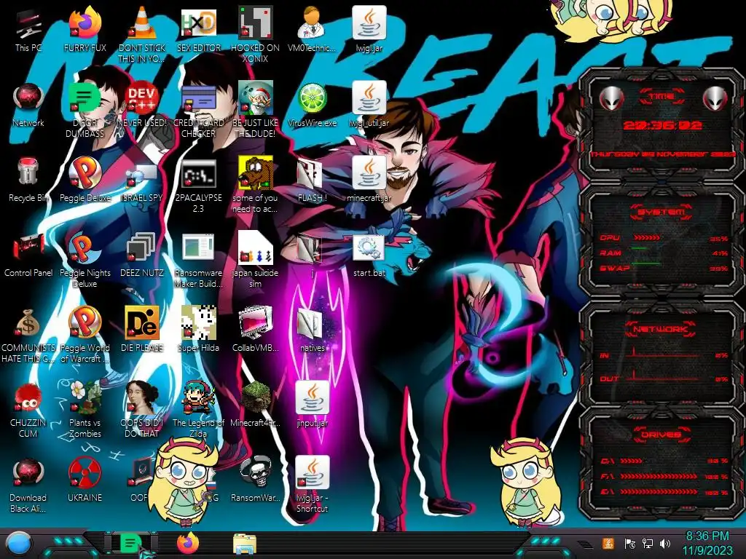The width and height of the screenshot is (746, 559).
Task: Click the RAM usage bar in SYSTEM widget
Action: (640, 249)
